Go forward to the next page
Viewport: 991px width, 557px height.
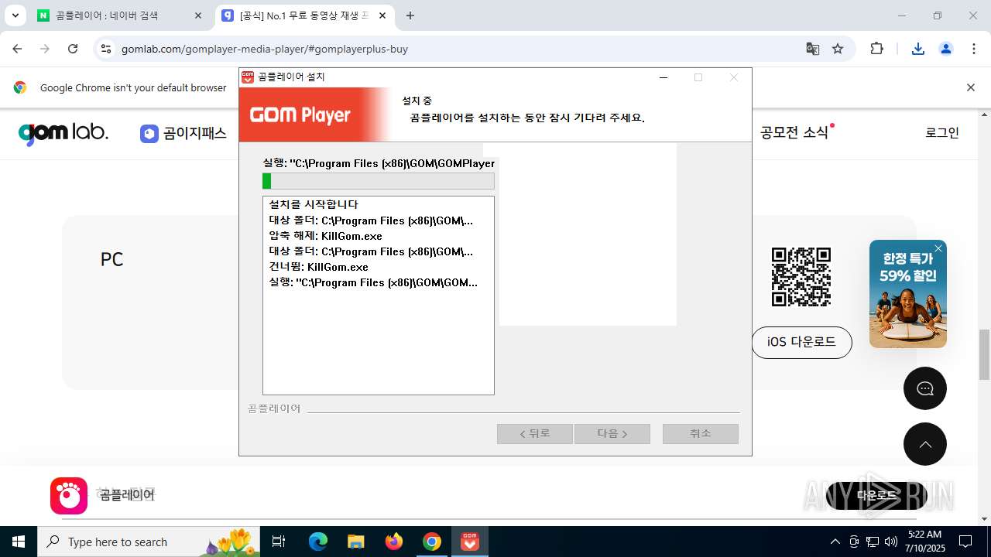[45, 49]
